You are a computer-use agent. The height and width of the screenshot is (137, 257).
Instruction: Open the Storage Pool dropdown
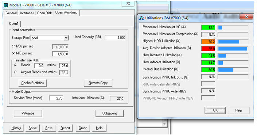[66, 38]
